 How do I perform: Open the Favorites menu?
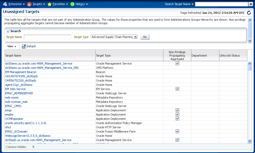(60, 4)
